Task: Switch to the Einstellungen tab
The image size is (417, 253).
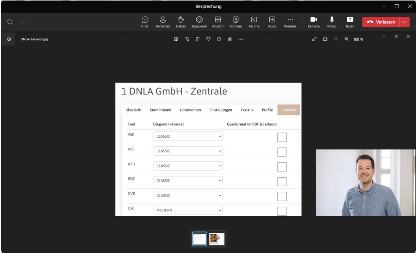Action: [220, 110]
